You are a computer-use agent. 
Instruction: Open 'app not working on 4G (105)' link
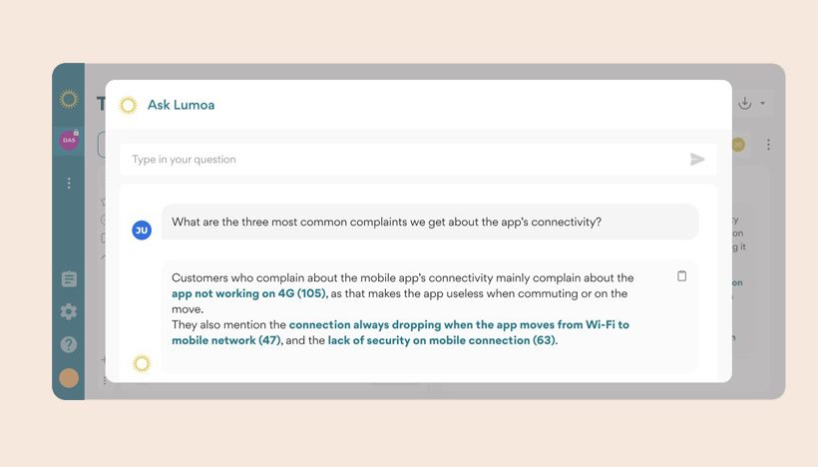pyautogui.click(x=249, y=293)
